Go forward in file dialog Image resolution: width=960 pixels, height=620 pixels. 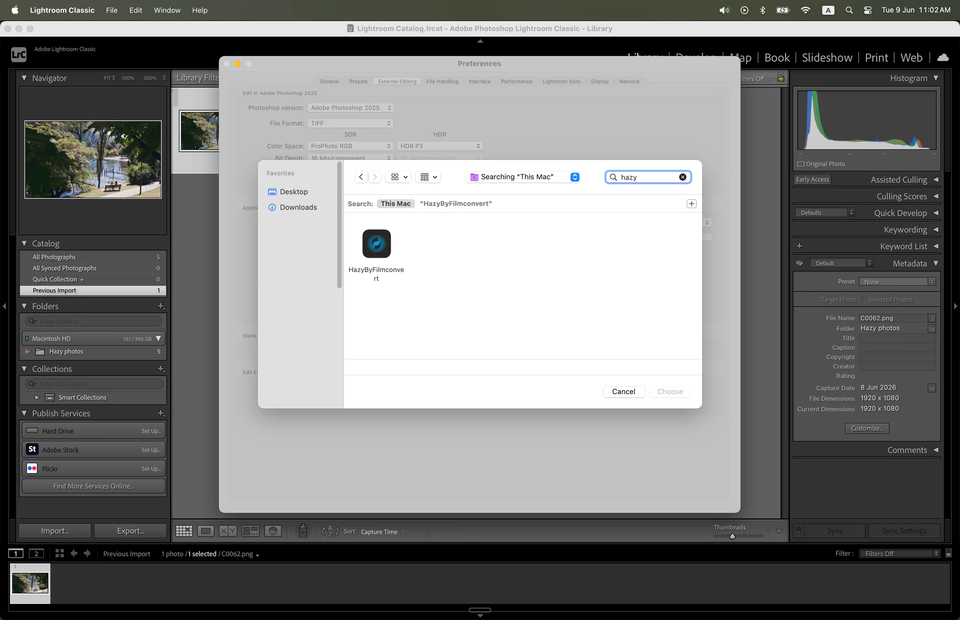375,177
